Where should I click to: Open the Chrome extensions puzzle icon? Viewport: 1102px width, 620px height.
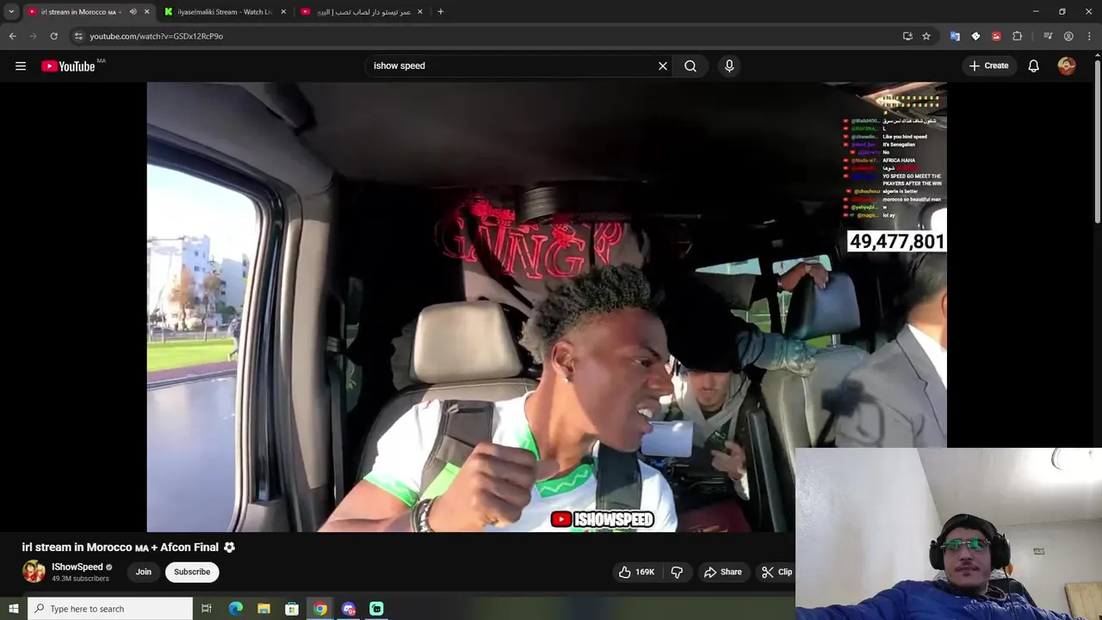[x=1017, y=36]
